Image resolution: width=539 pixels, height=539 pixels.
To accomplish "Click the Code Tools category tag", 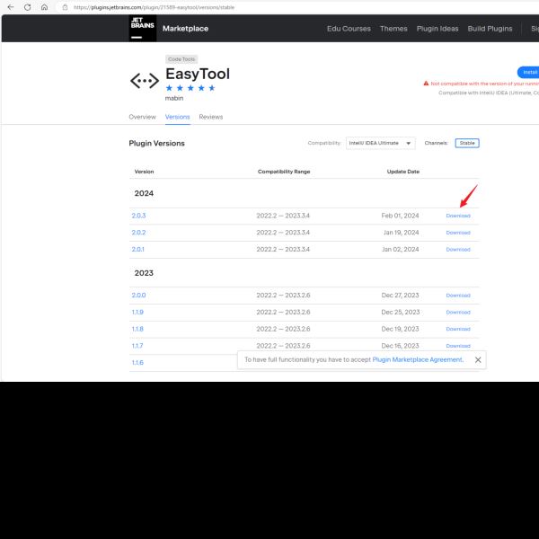I will click(x=181, y=59).
